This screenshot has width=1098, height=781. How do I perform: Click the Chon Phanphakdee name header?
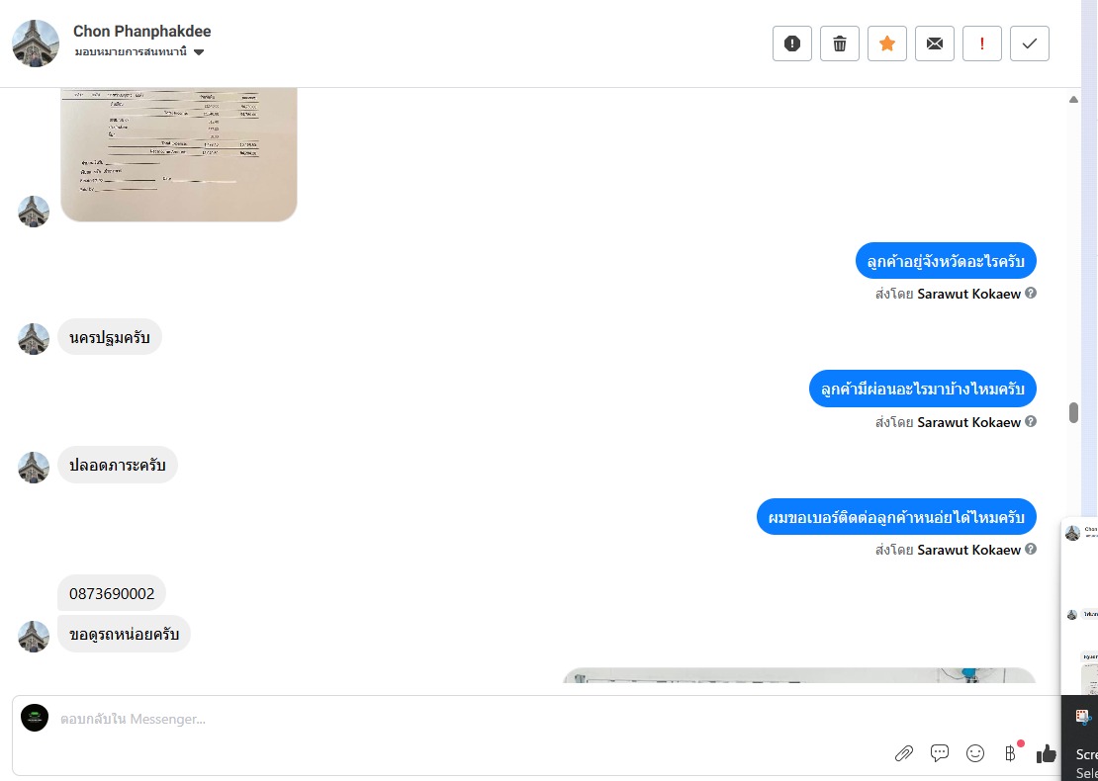(142, 32)
